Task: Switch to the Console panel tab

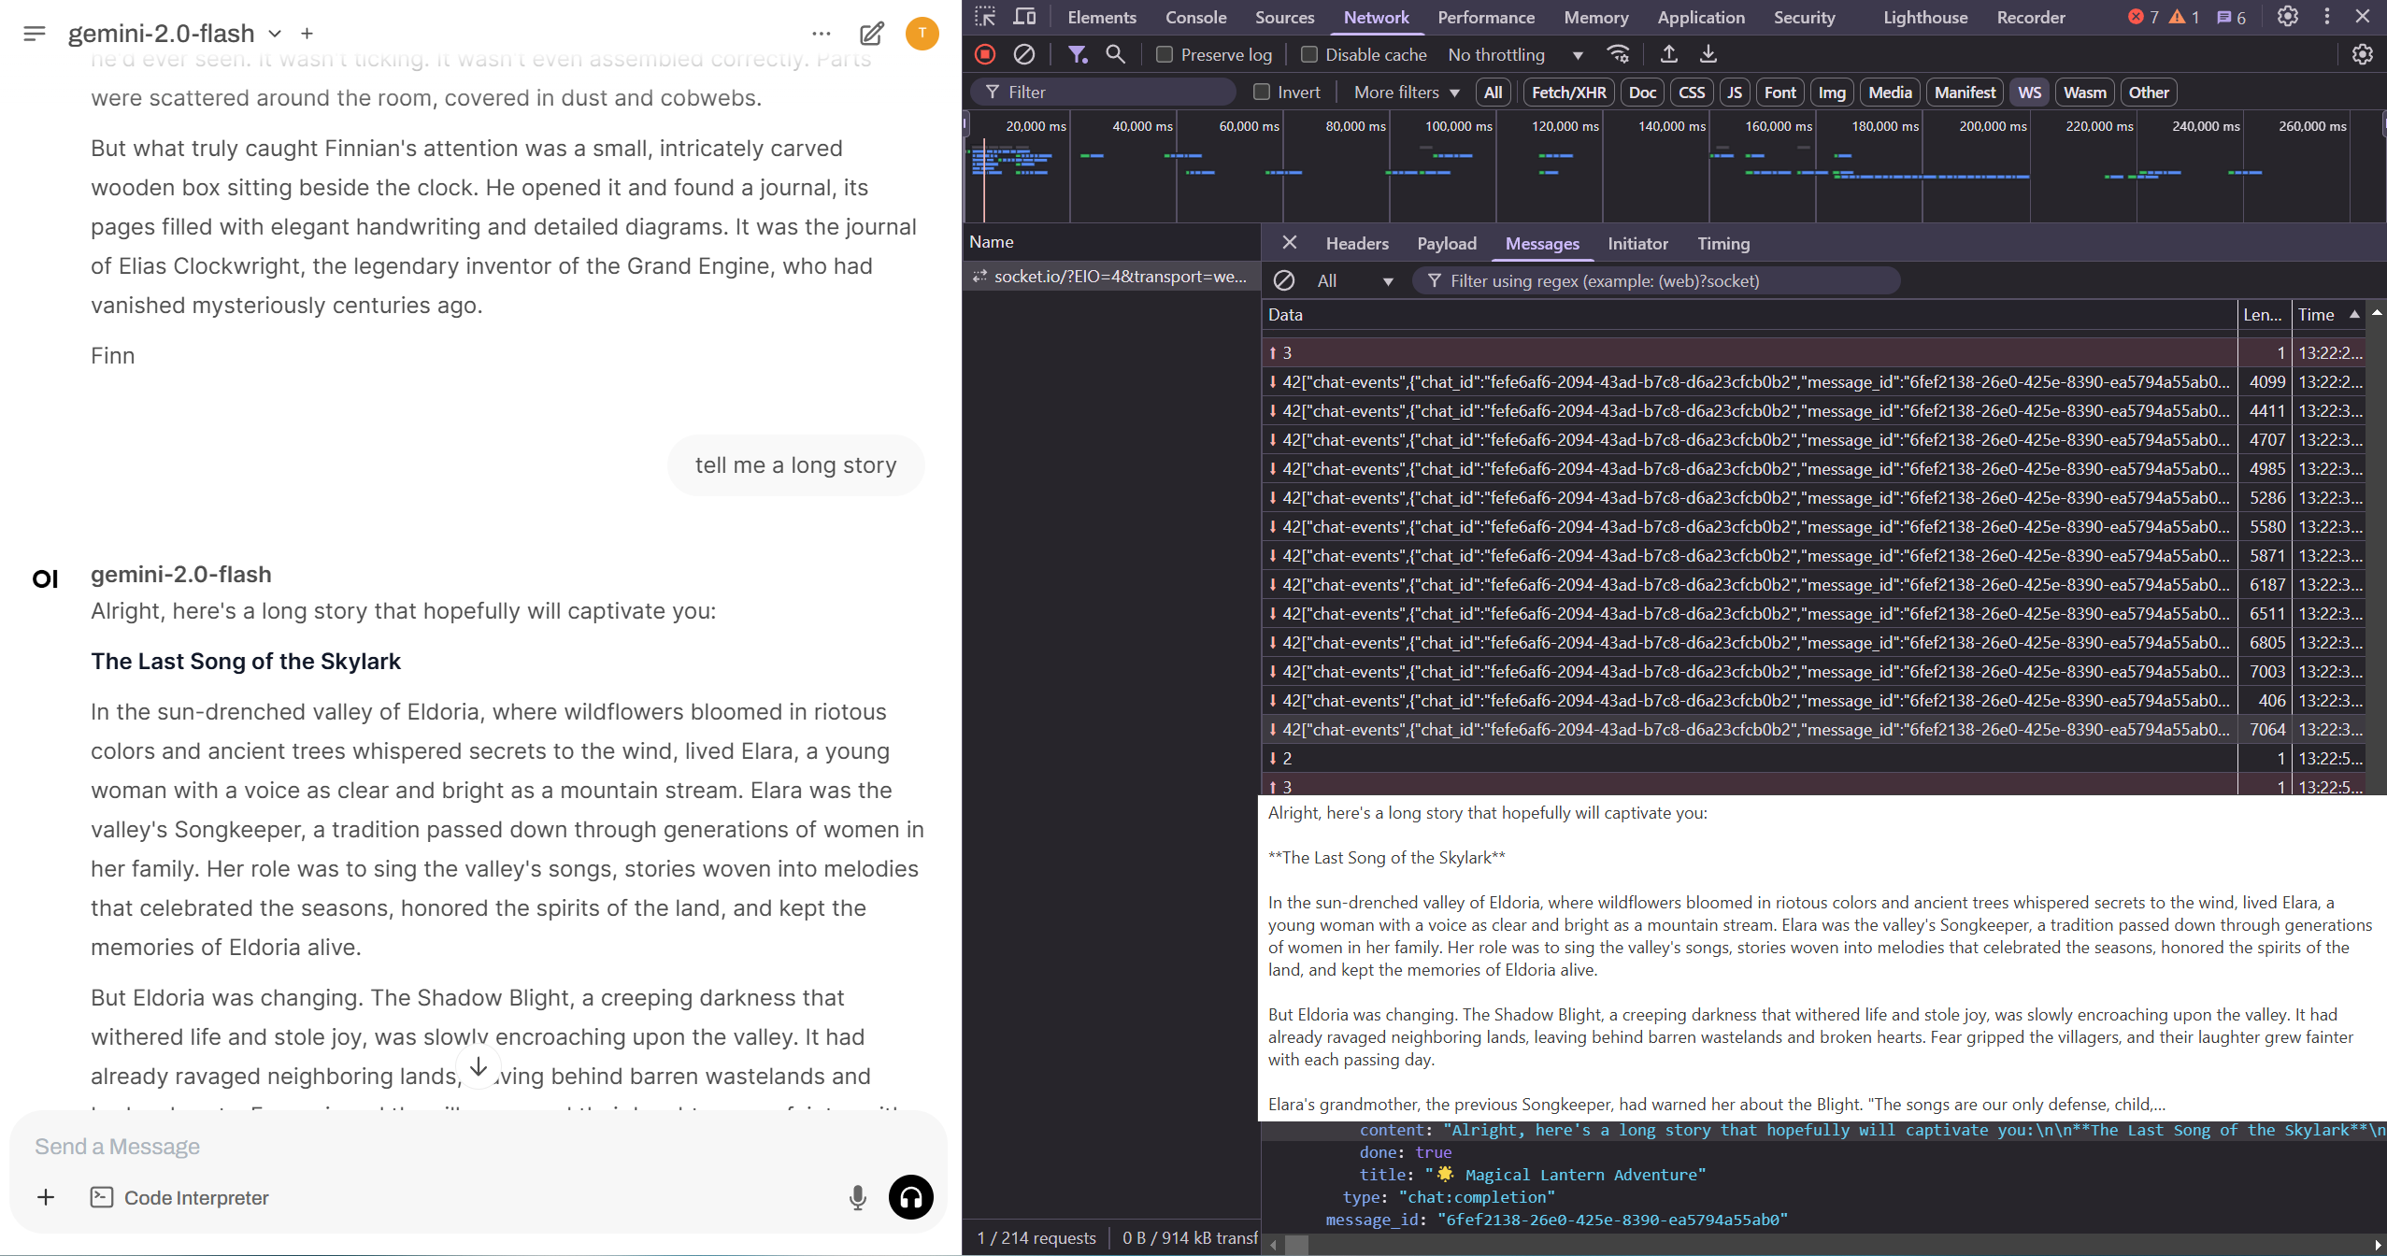Action: [1195, 17]
